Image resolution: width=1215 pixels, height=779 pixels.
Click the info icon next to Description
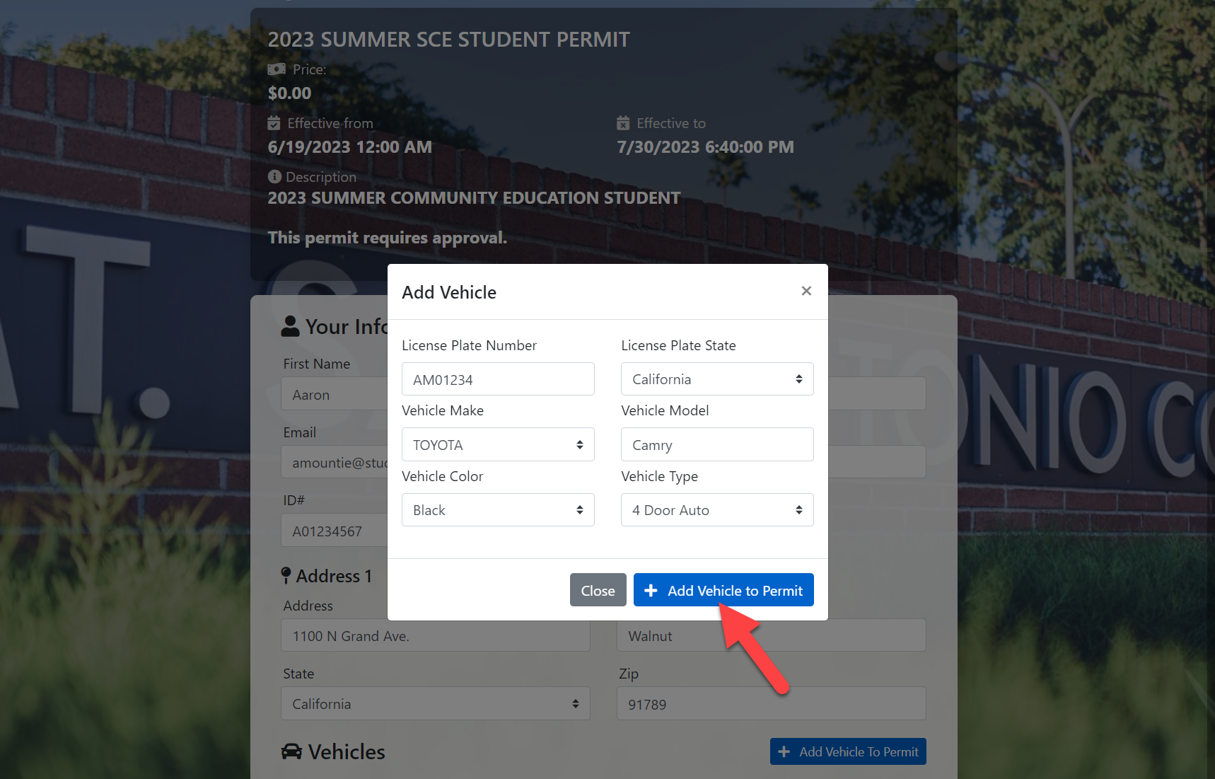coord(274,177)
